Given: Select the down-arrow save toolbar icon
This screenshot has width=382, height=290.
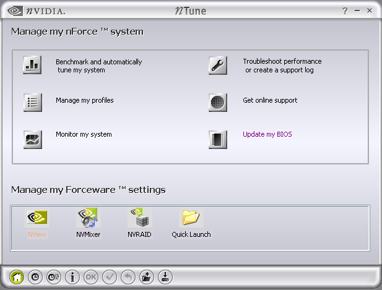Looking at the screenshot, I should click(165, 277).
